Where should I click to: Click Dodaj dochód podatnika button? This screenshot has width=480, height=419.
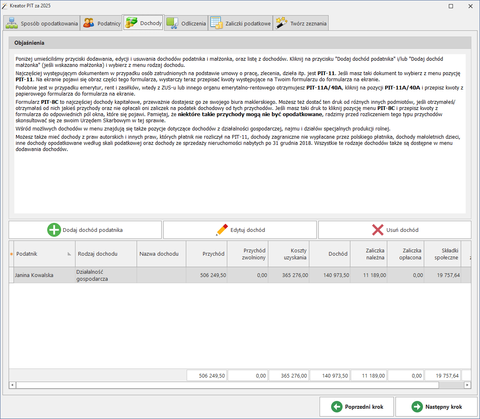(x=85, y=230)
